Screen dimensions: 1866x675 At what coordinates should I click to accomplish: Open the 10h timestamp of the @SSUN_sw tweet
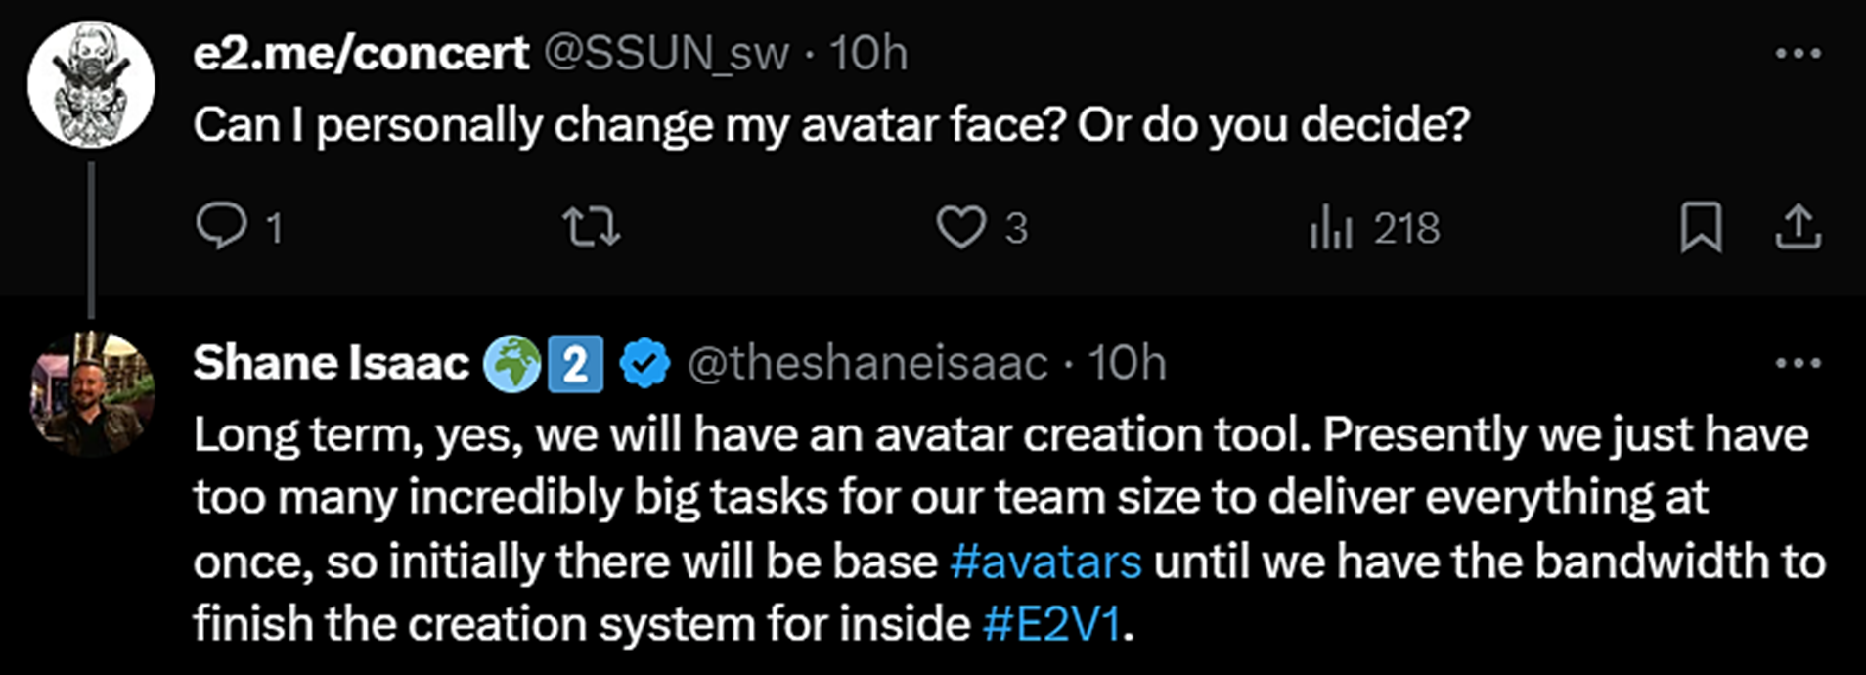pos(869,54)
